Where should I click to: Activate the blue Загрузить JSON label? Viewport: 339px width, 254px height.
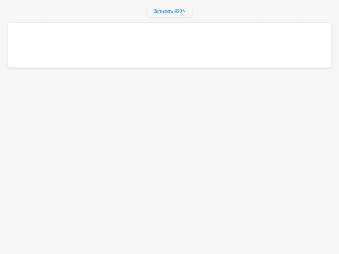tap(169, 11)
